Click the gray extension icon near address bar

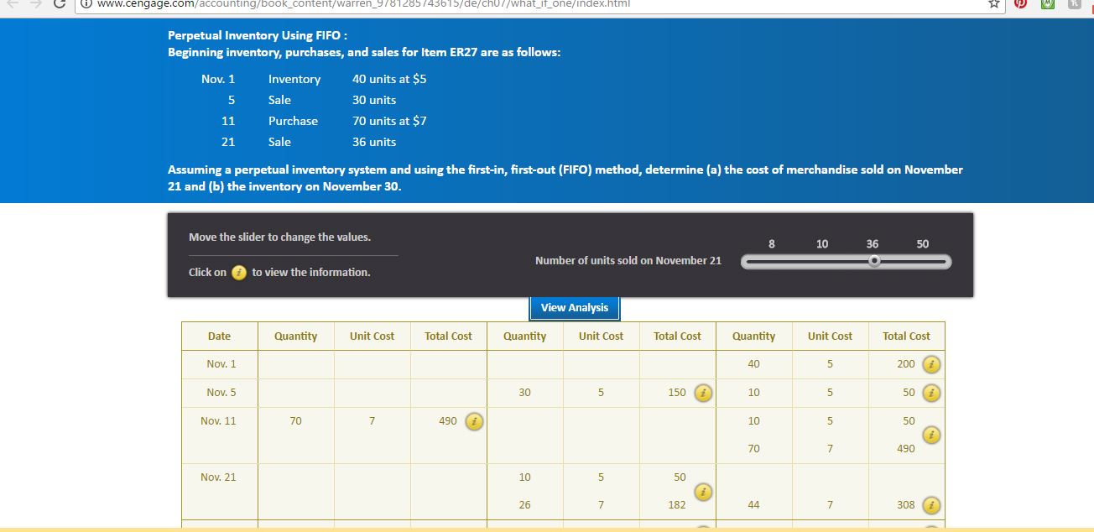(x=1074, y=4)
